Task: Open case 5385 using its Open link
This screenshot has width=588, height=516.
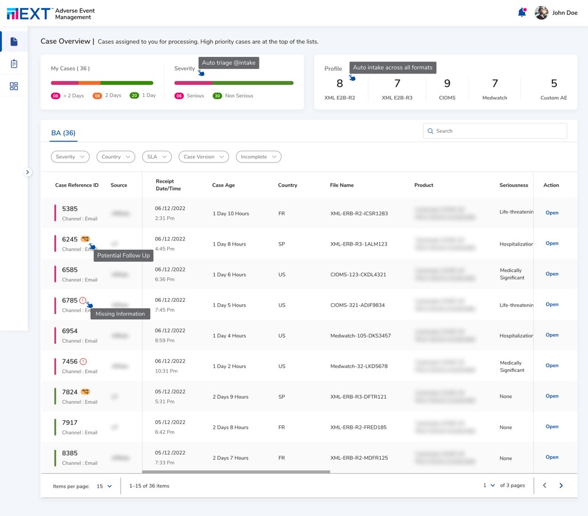Action: (551, 212)
